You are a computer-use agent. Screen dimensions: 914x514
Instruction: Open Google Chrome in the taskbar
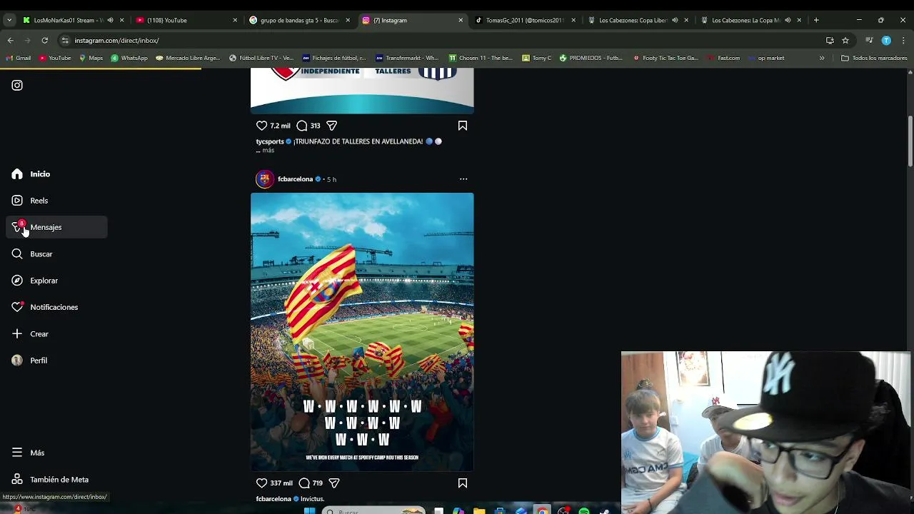click(x=543, y=511)
